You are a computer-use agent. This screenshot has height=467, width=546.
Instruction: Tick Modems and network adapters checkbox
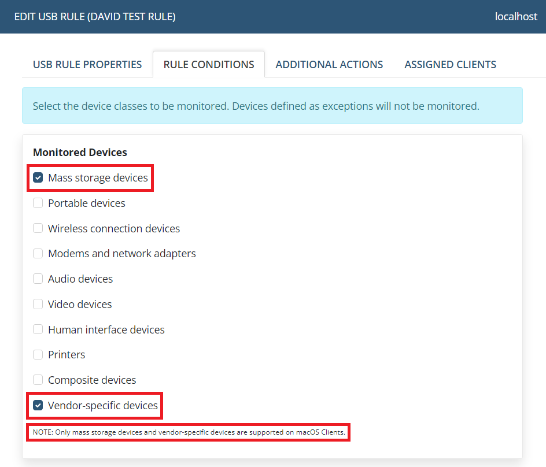click(x=38, y=254)
